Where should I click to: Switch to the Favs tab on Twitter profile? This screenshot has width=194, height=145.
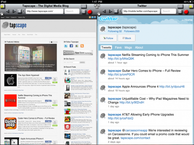(118, 47)
